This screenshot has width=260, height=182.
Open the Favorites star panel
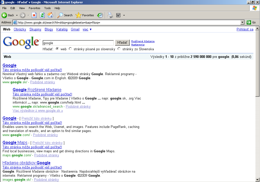(x=85, y=15)
